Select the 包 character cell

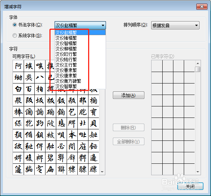pos(72,112)
